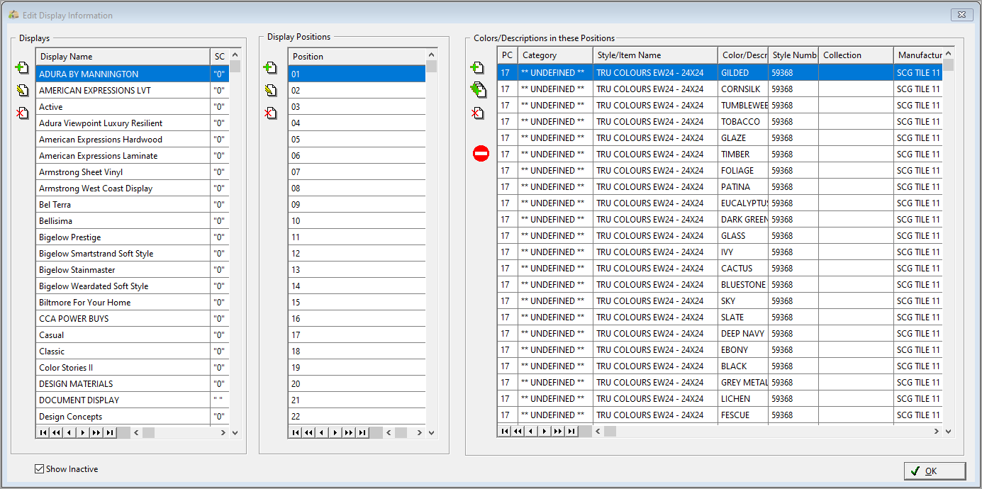Click the Collection column header
The width and height of the screenshot is (982, 489).
(x=856, y=55)
